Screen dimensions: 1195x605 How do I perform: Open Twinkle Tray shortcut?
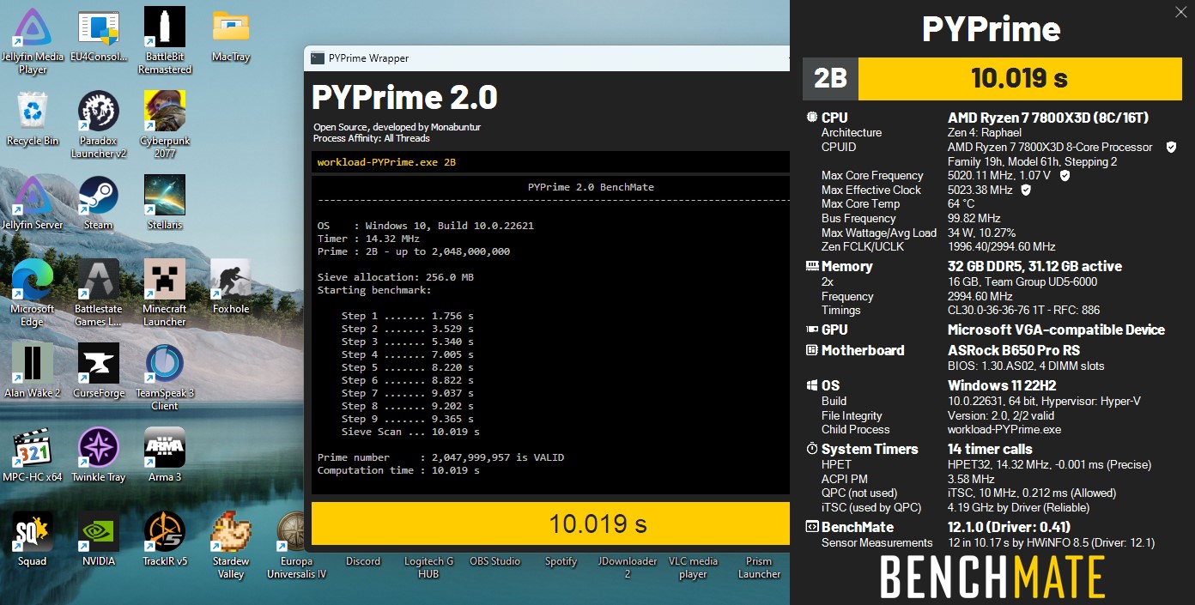coord(98,455)
